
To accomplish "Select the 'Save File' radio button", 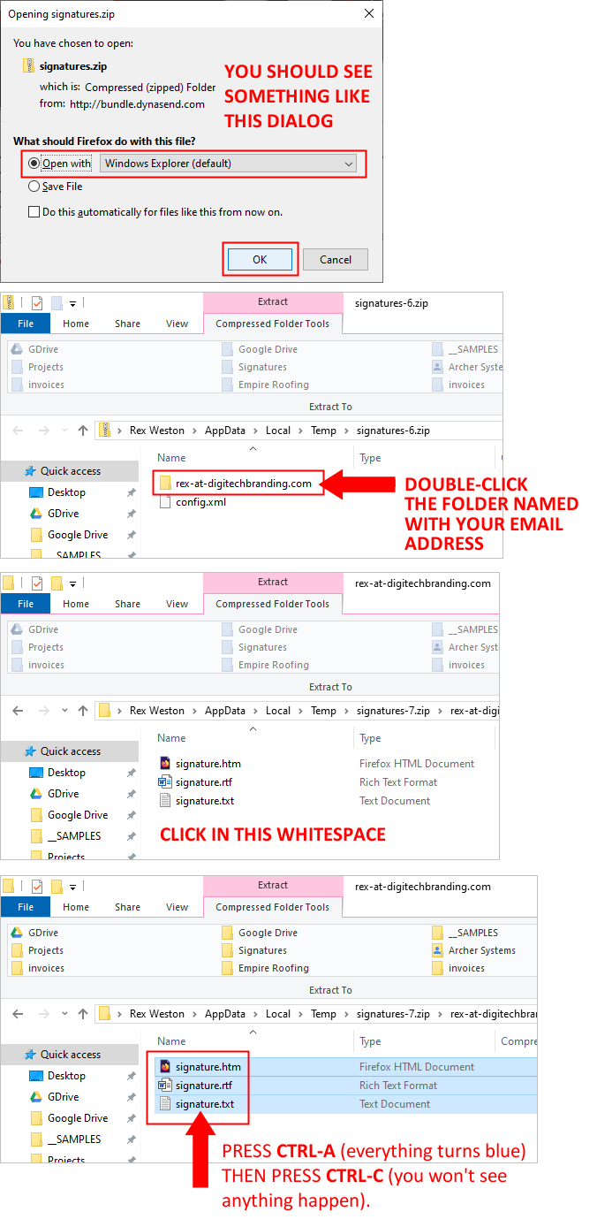I will [x=34, y=187].
